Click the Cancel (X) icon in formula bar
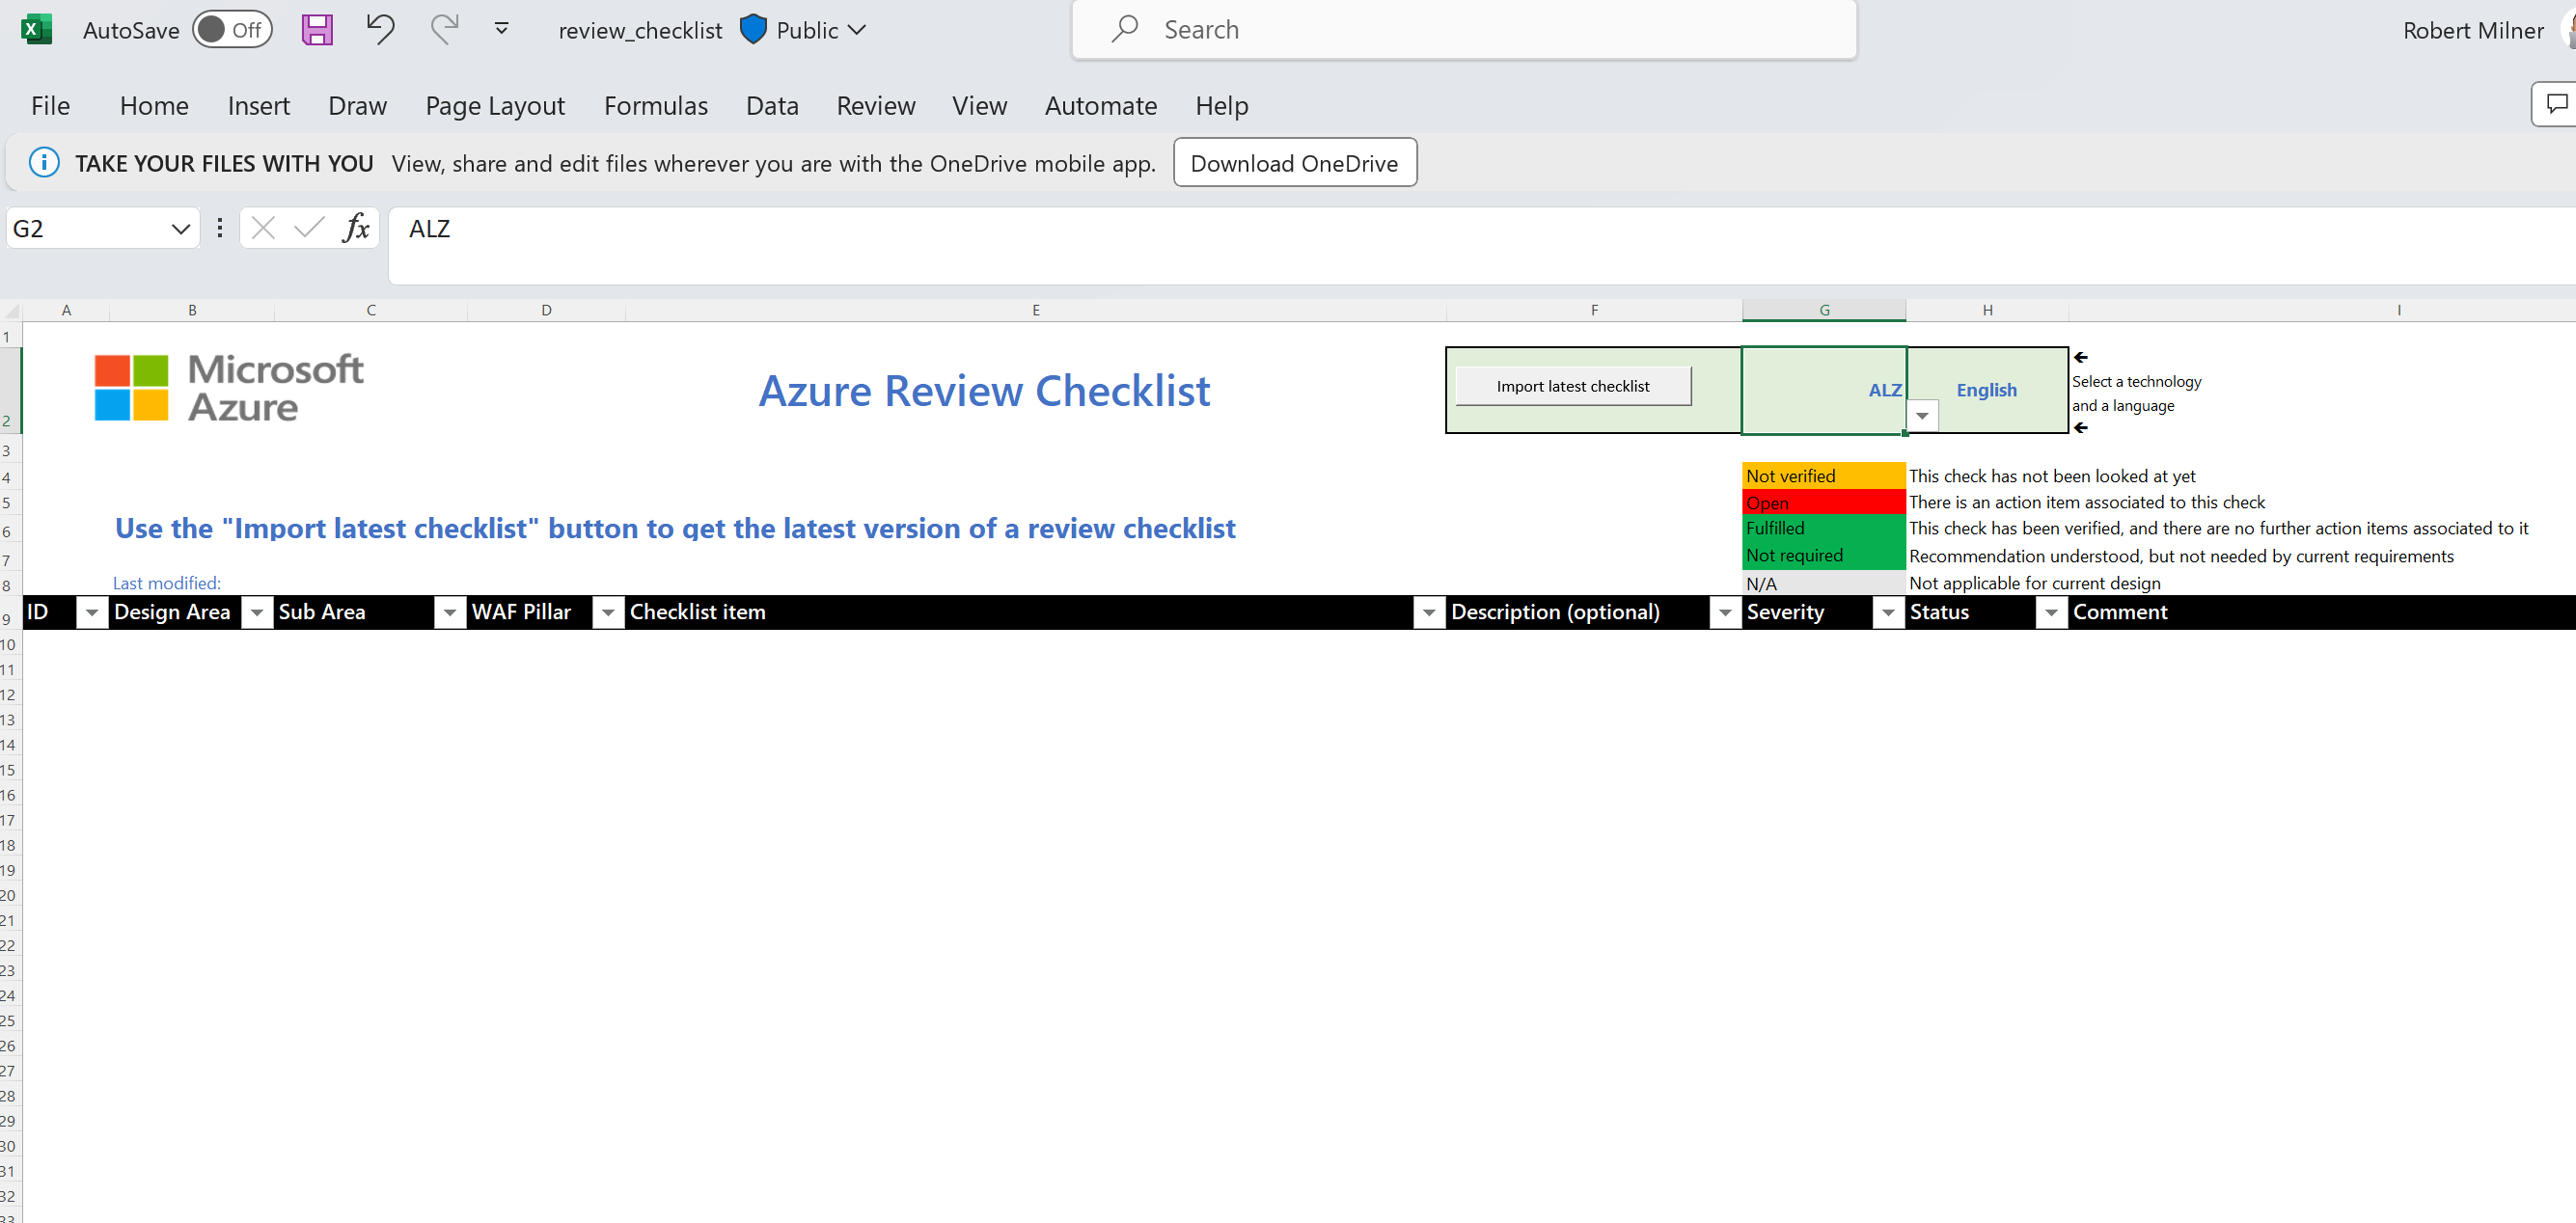Image resolution: width=2576 pixels, height=1223 pixels. pyautogui.click(x=262, y=228)
